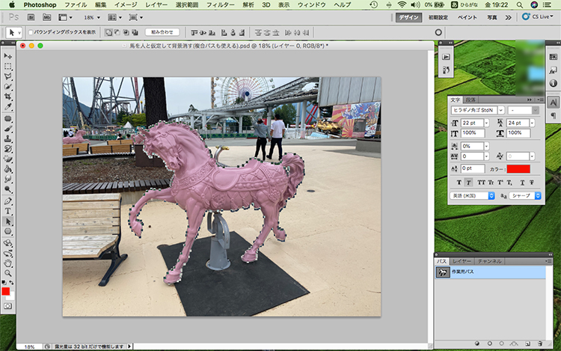Image resolution: width=561 pixels, height=351 pixels.
Task: Switch to the チャンネル panel tab
Action: tap(489, 261)
